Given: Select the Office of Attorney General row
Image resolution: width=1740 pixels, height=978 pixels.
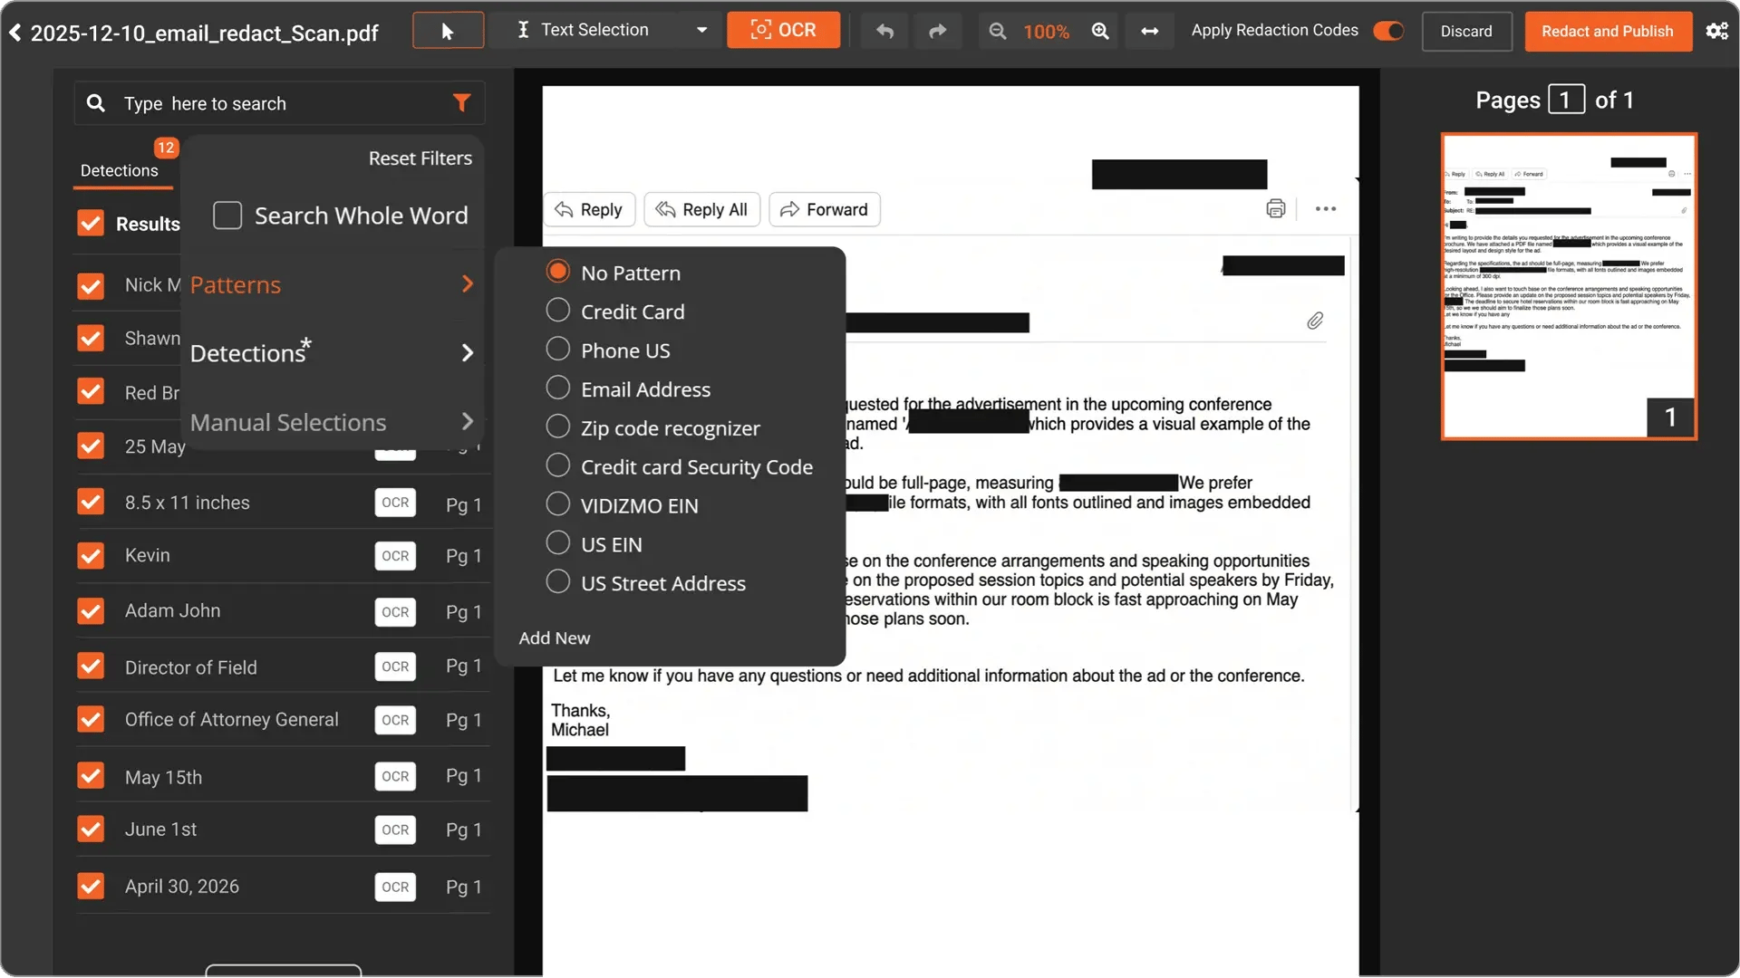Looking at the screenshot, I should (281, 720).
